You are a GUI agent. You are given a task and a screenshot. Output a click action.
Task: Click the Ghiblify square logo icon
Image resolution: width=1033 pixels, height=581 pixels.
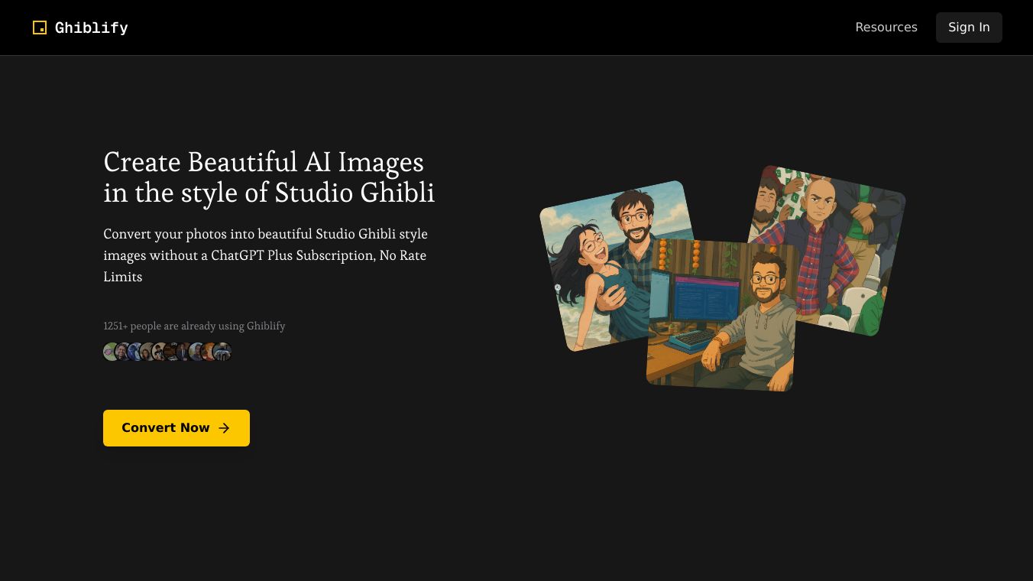coord(40,28)
